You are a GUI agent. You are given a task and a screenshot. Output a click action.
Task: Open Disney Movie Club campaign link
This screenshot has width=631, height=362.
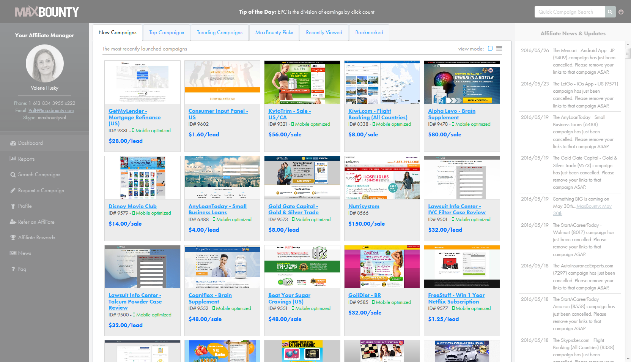(x=132, y=206)
